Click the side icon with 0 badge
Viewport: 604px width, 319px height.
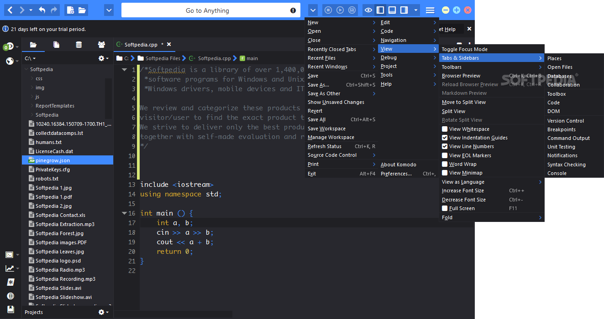(8, 46)
